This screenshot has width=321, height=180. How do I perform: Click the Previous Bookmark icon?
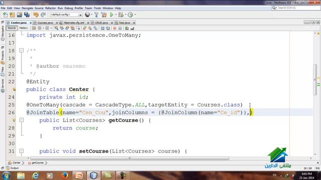click(x=85, y=28)
